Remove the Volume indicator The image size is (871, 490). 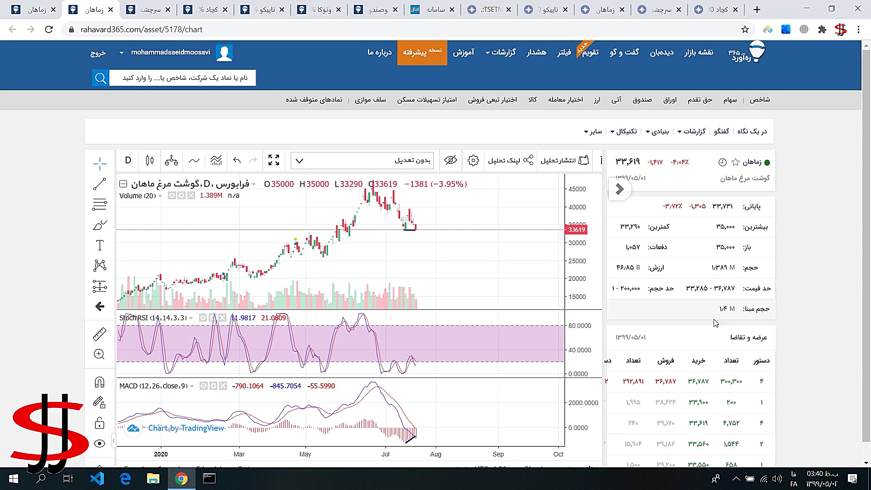191,196
